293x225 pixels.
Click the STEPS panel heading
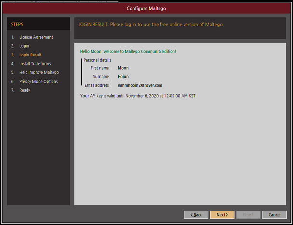point(17,24)
